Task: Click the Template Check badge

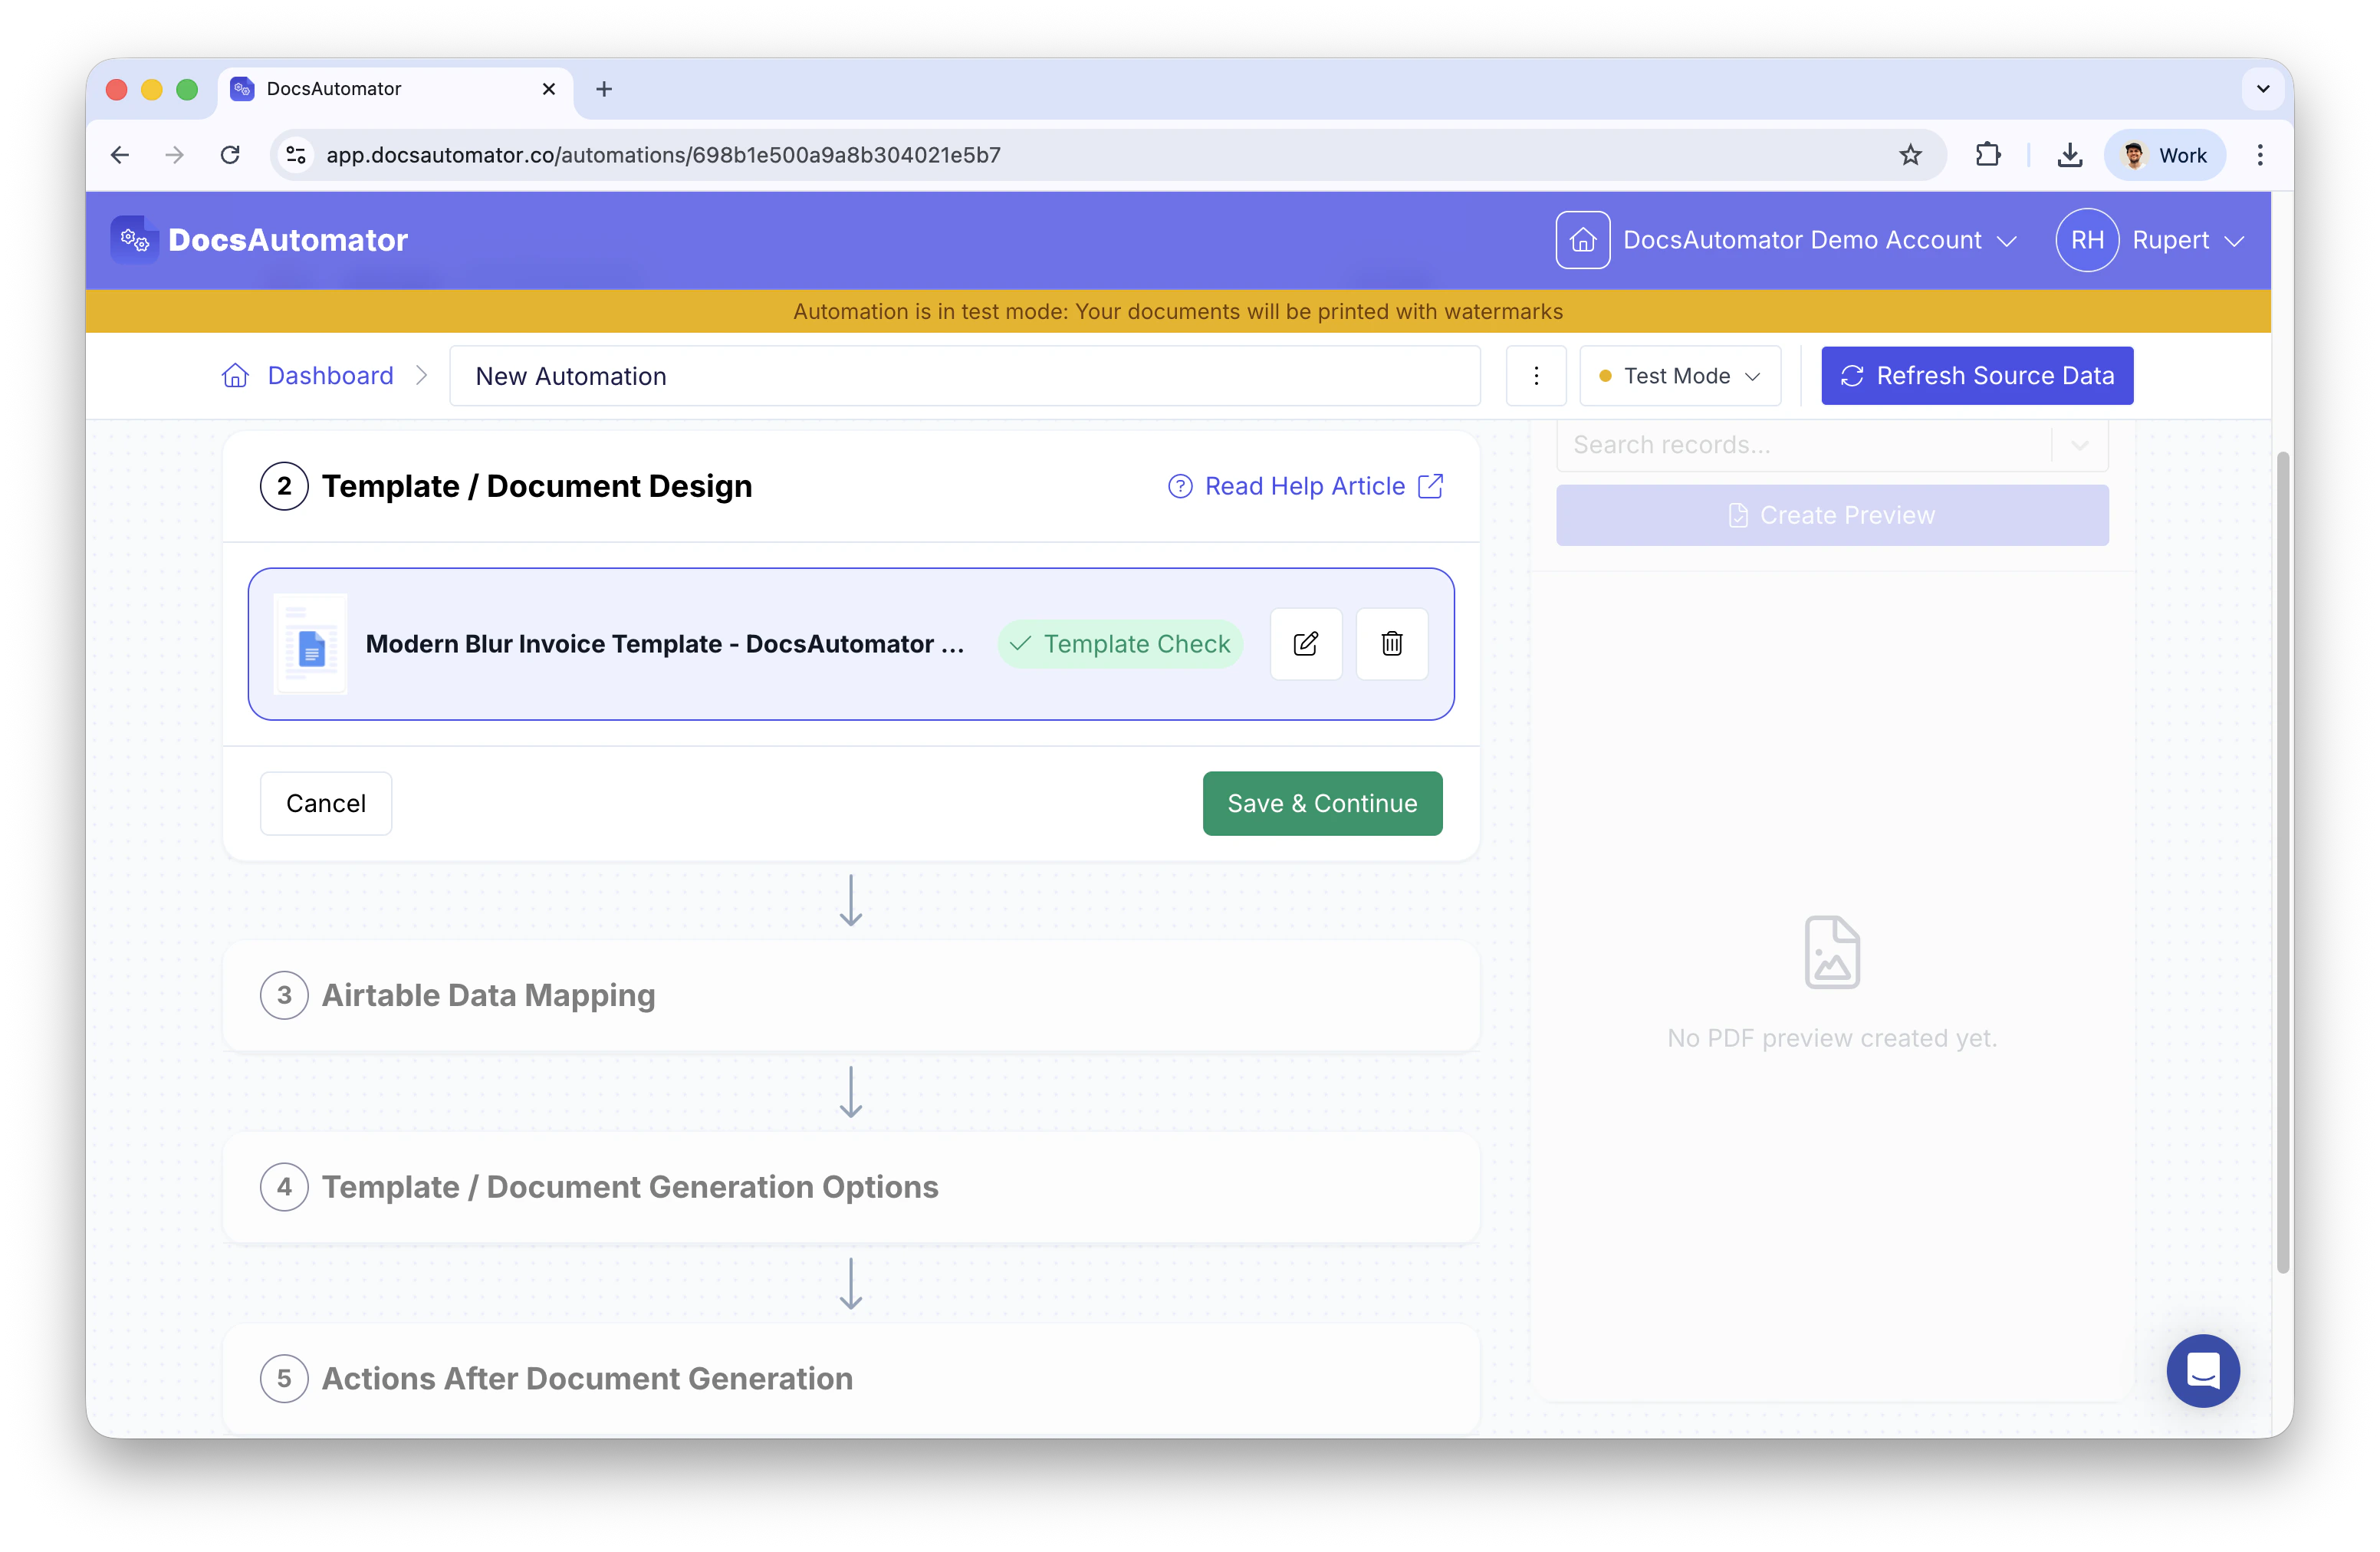Action: click(x=1120, y=644)
